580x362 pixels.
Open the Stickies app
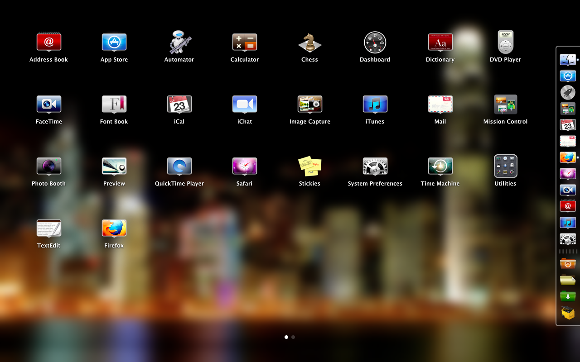(310, 167)
